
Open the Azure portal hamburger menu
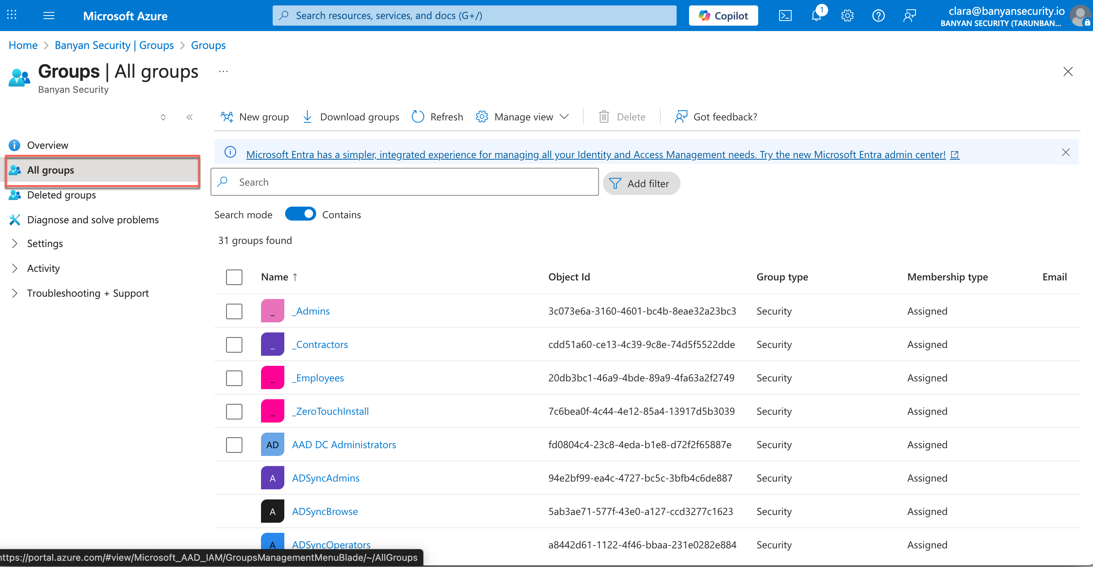(49, 16)
